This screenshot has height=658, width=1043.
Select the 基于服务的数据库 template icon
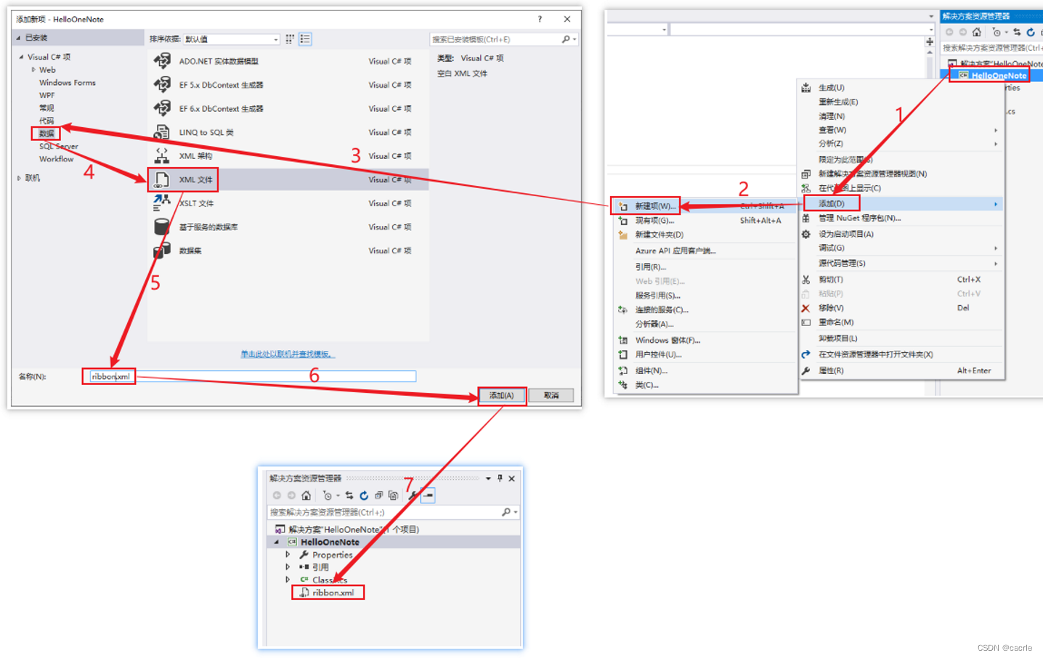click(162, 227)
